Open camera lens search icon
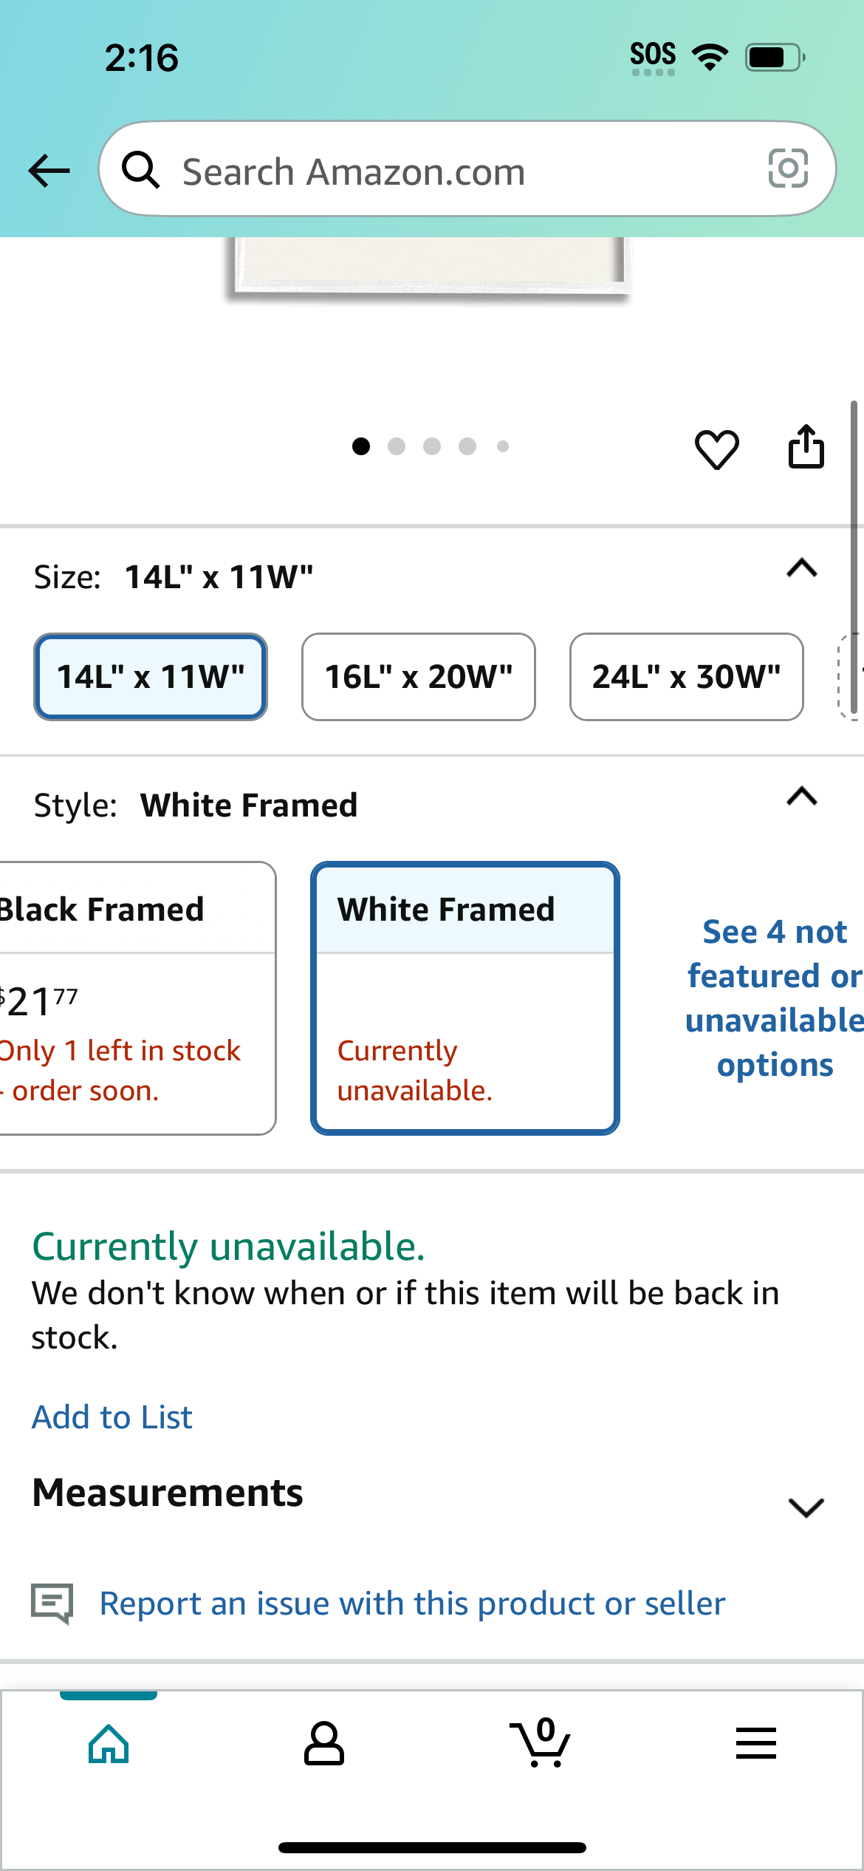This screenshot has width=864, height=1871. point(788,168)
